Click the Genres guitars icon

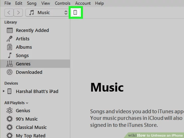coord(10,64)
